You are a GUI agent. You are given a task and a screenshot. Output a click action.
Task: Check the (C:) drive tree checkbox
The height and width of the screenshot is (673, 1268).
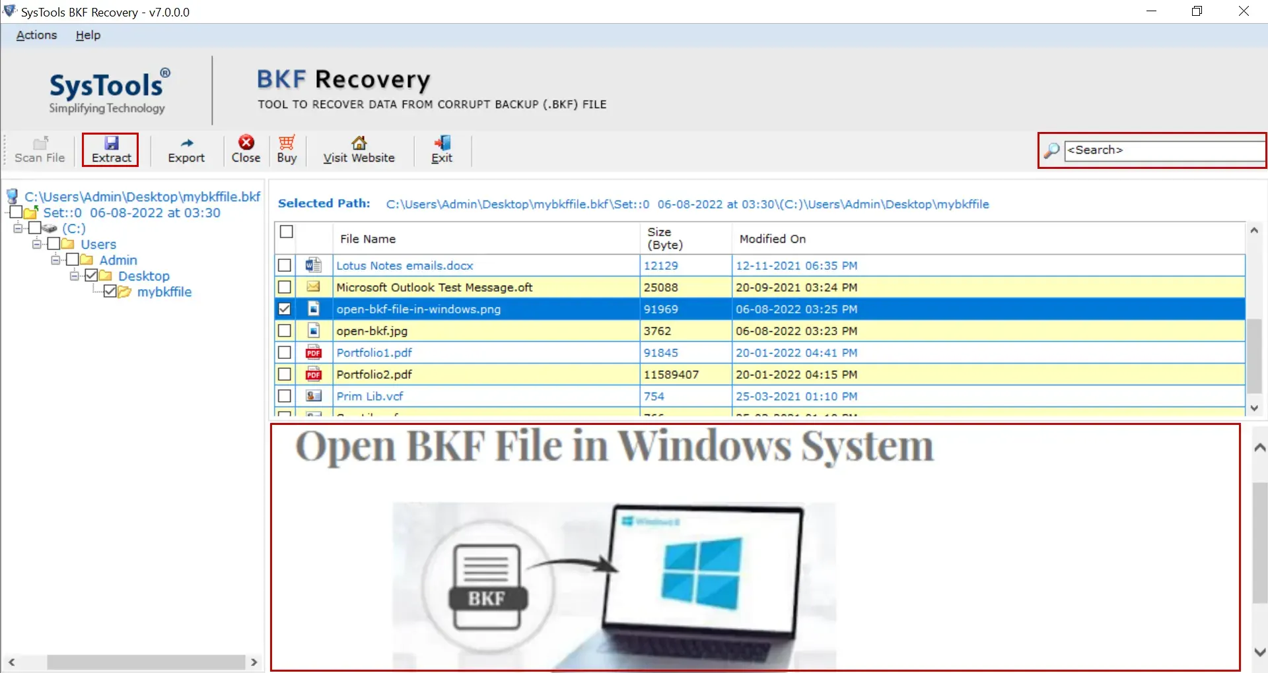point(35,228)
